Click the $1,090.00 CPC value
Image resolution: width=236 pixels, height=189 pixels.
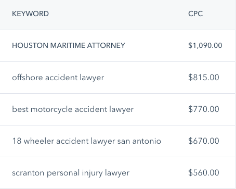pyautogui.click(x=205, y=45)
